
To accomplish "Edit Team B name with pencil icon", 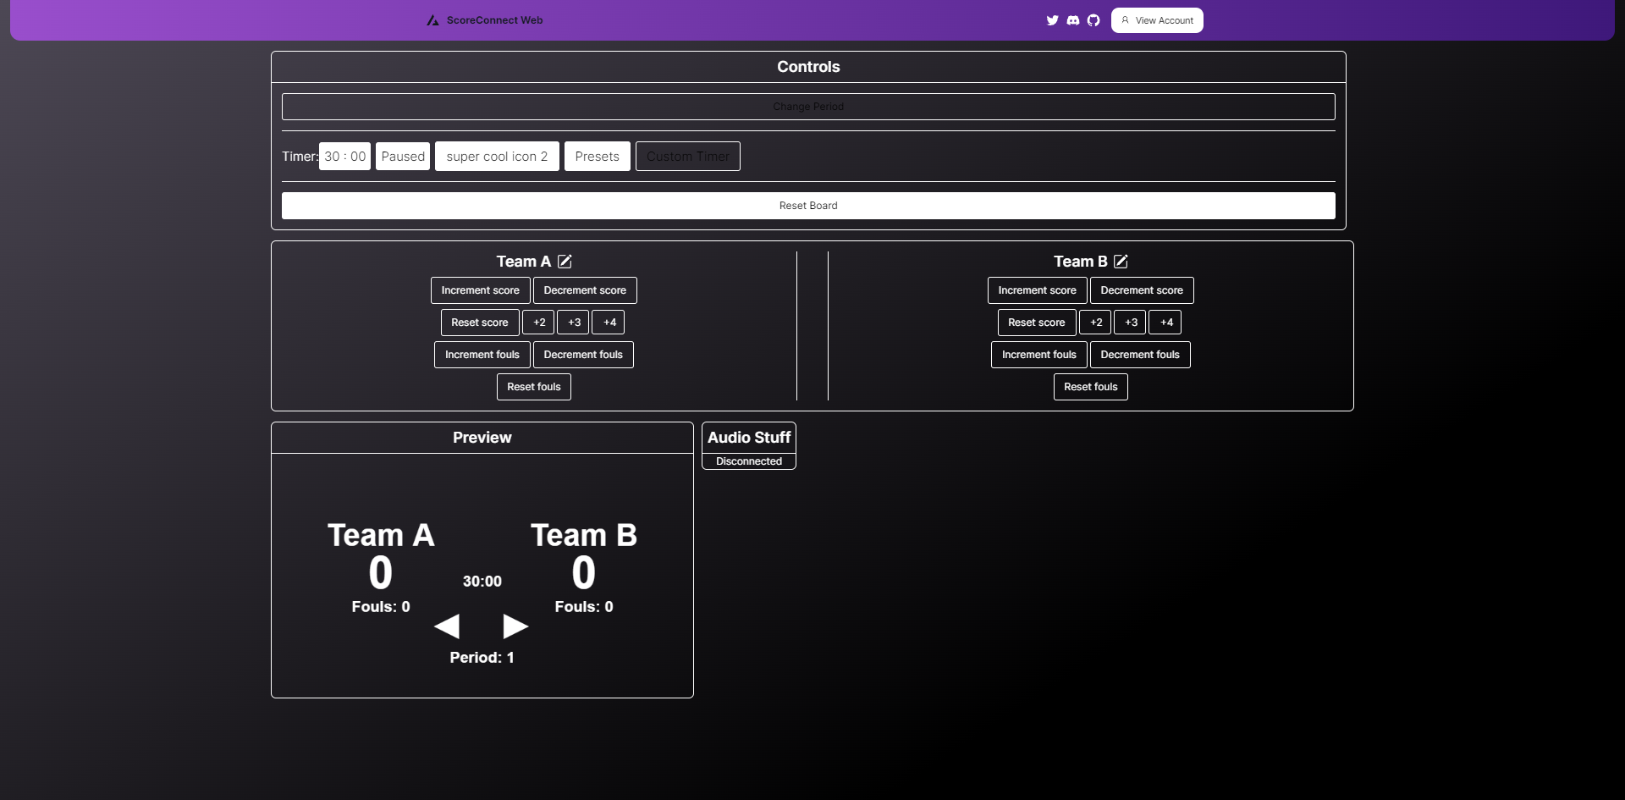I will pyautogui.click(x=1121, y=262).
